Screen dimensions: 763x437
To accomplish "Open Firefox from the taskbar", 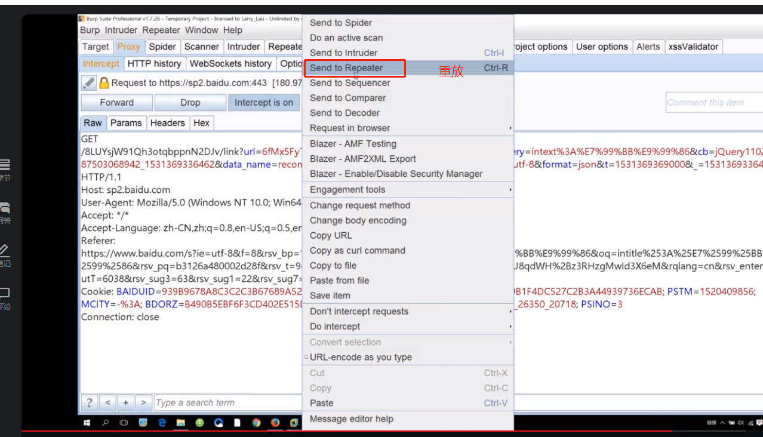I will click(275, 423).
